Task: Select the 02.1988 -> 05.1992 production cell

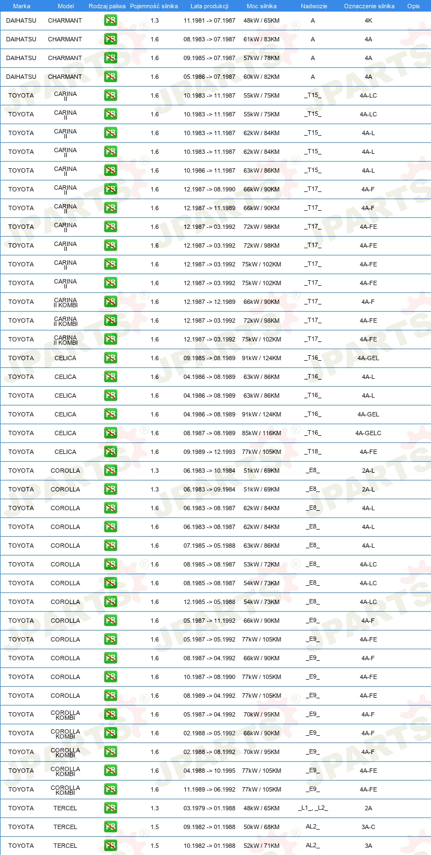Action: click(209, 733)
